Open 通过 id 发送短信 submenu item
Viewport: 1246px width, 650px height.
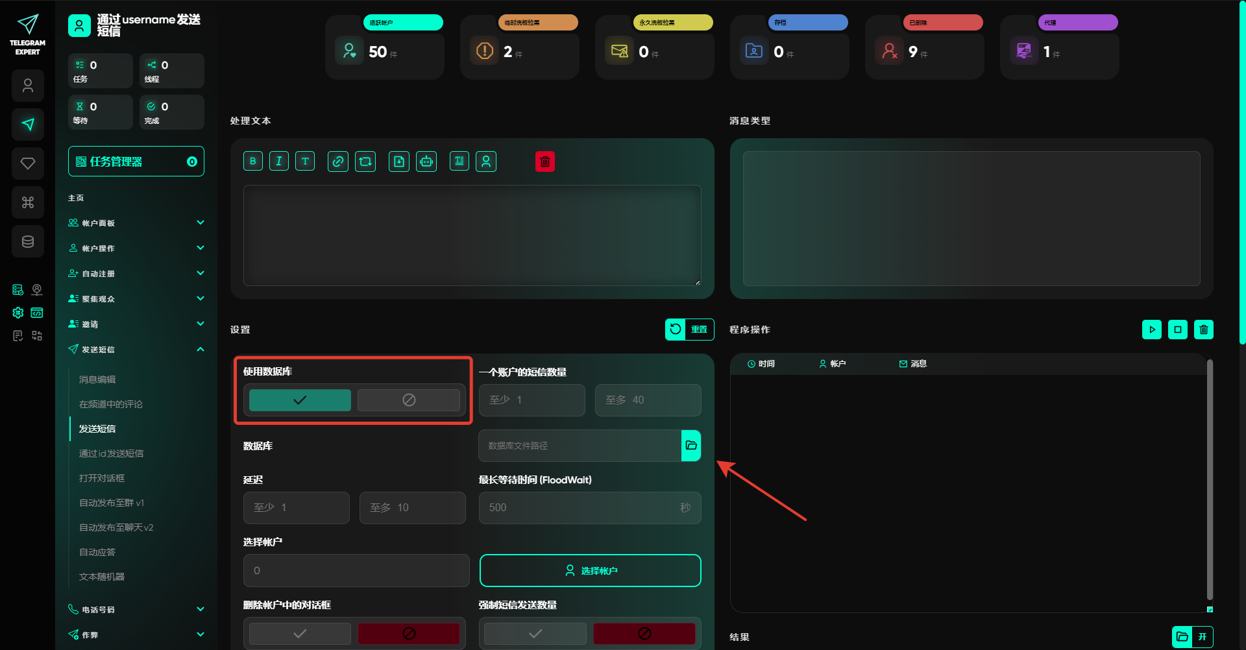112,453
